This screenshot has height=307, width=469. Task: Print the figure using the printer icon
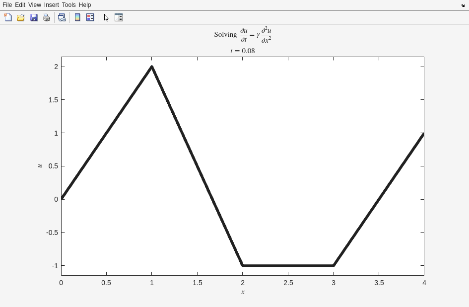(x=47, y=17)
